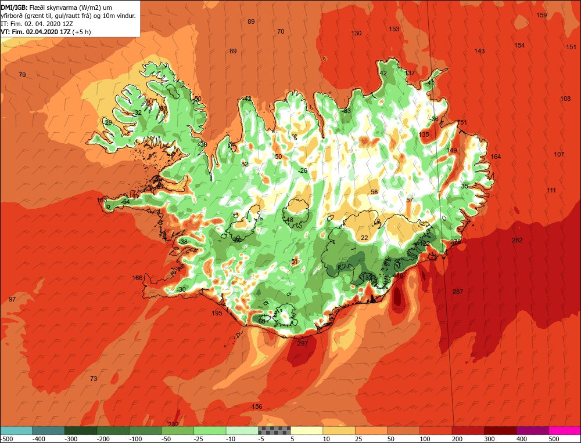Click the map value '-54' on Snæfellsnes
Screen dimensions: 581x443
[125, 202]
